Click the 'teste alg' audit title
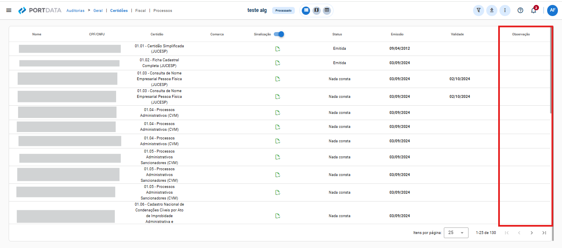This screenshot has height=248, width=562. 257,11
